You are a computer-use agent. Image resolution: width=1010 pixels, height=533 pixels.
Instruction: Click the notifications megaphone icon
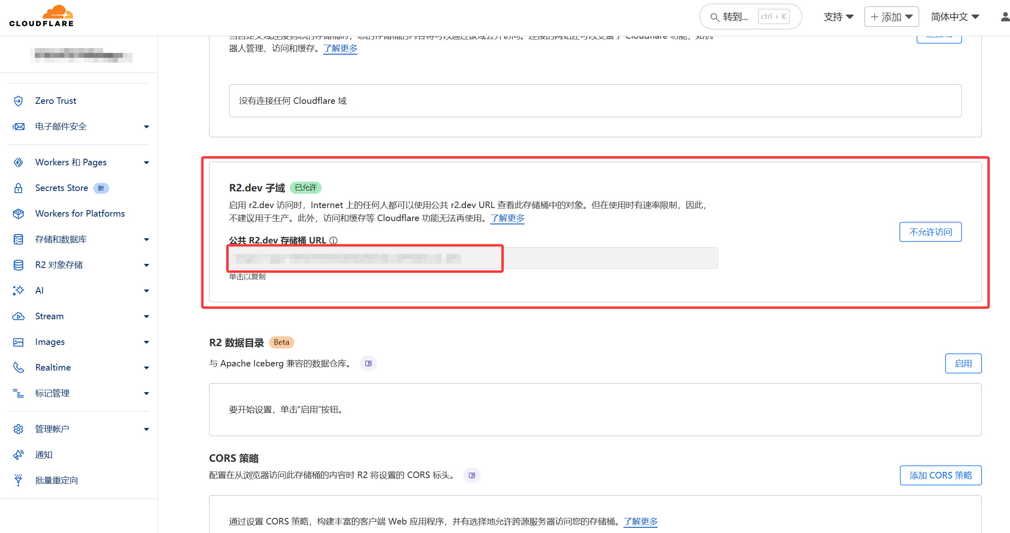tap(18, 454)
